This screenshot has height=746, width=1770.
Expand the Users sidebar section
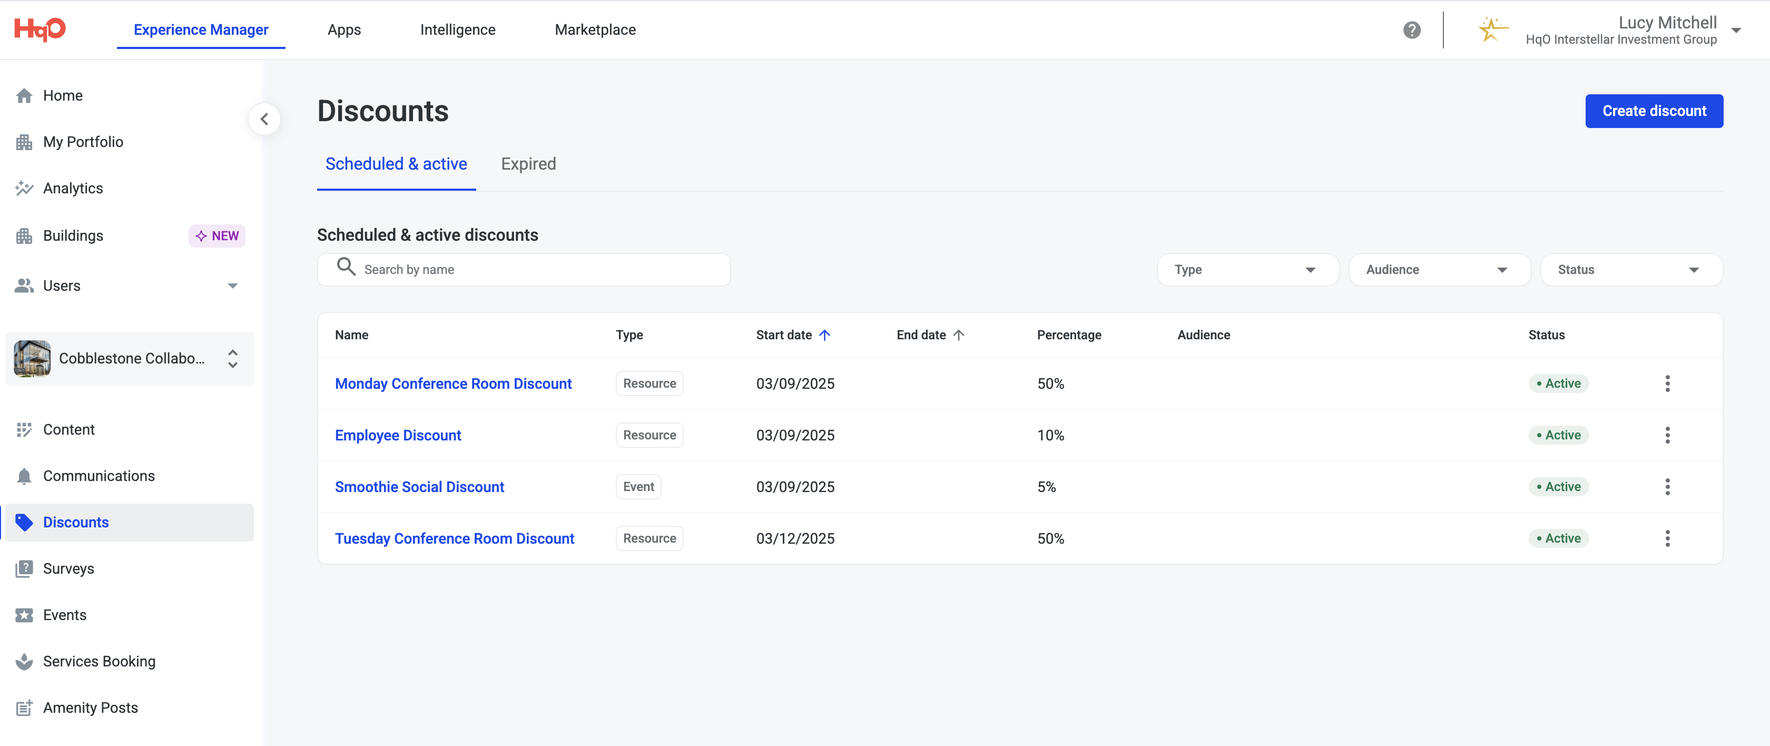point(232,286)
